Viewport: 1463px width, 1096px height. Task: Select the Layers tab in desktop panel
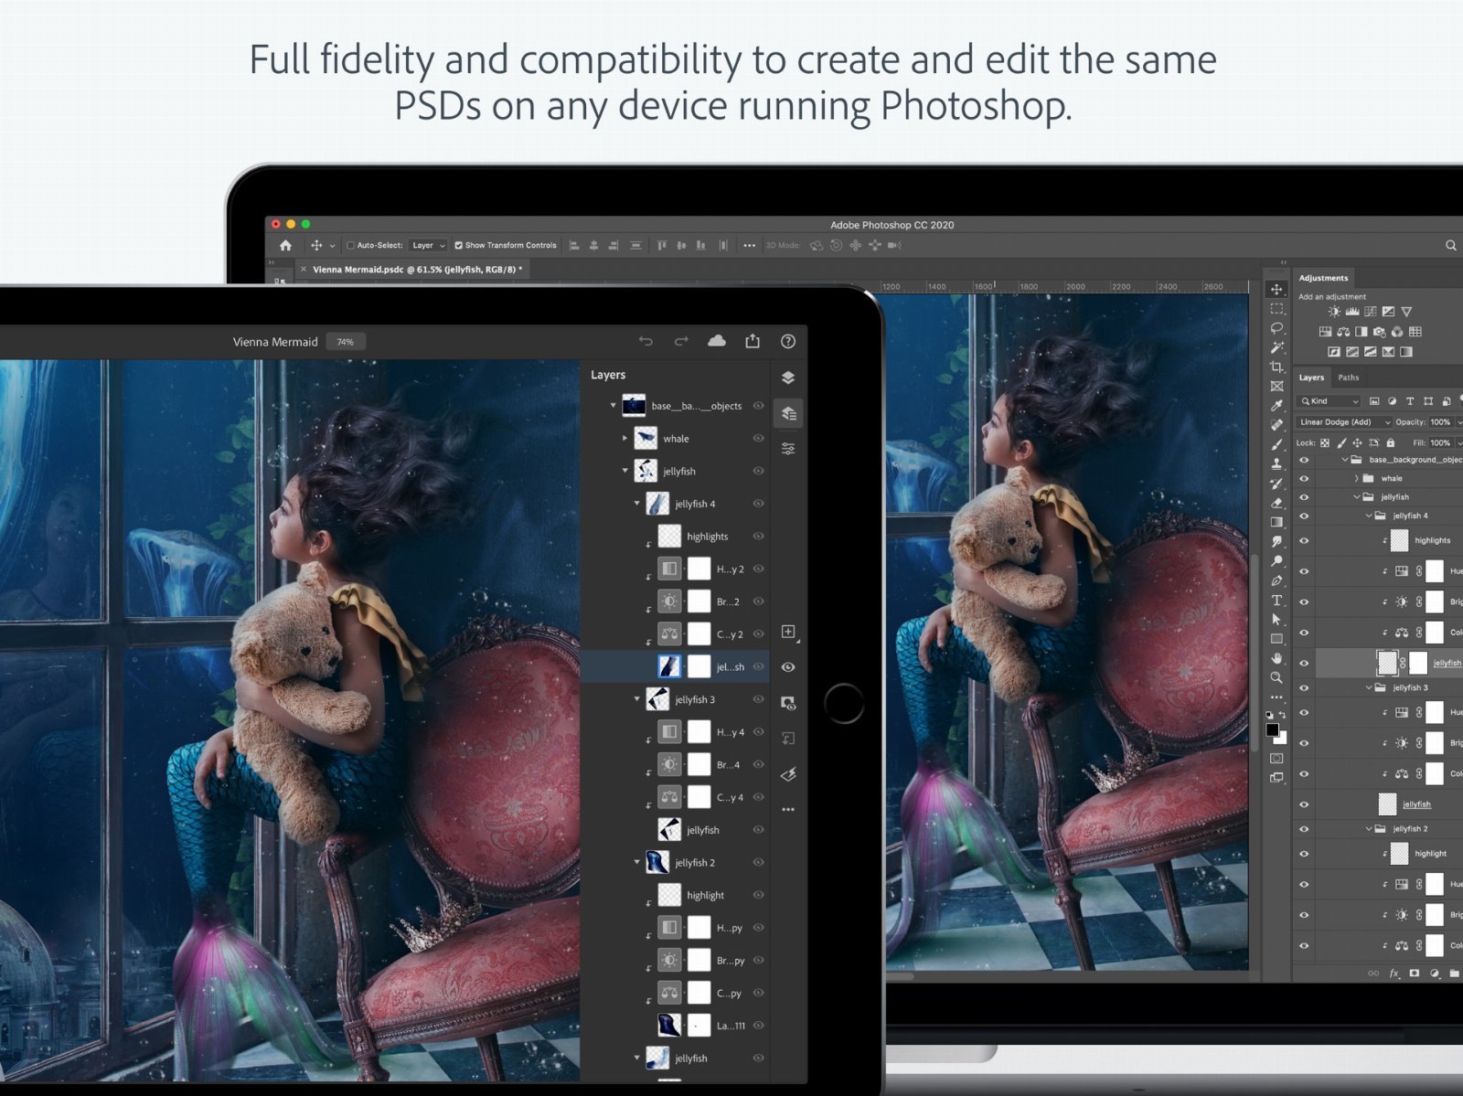click(1311, 378)
